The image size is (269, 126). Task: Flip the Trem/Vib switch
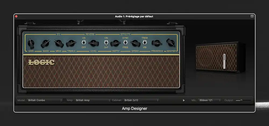(145, 43)
